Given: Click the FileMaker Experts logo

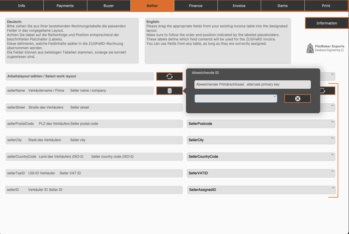Looking at the screenshot, I should click(325, 48).
